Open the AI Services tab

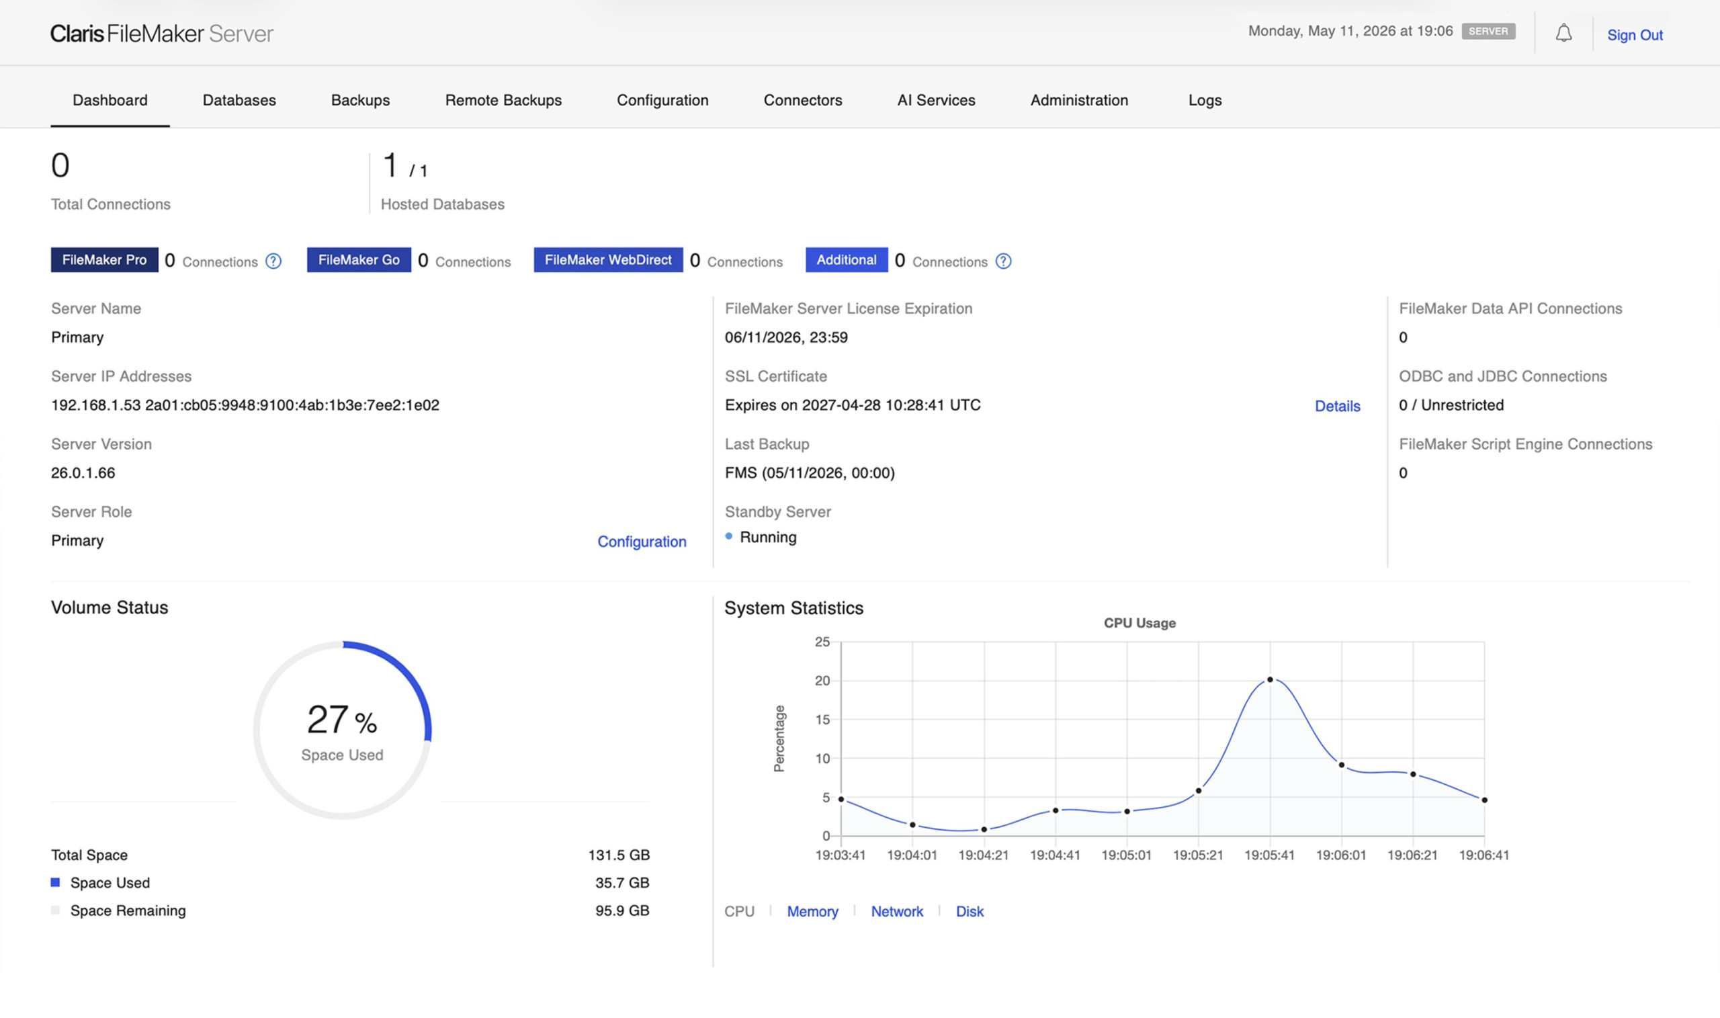pos(936,100)
